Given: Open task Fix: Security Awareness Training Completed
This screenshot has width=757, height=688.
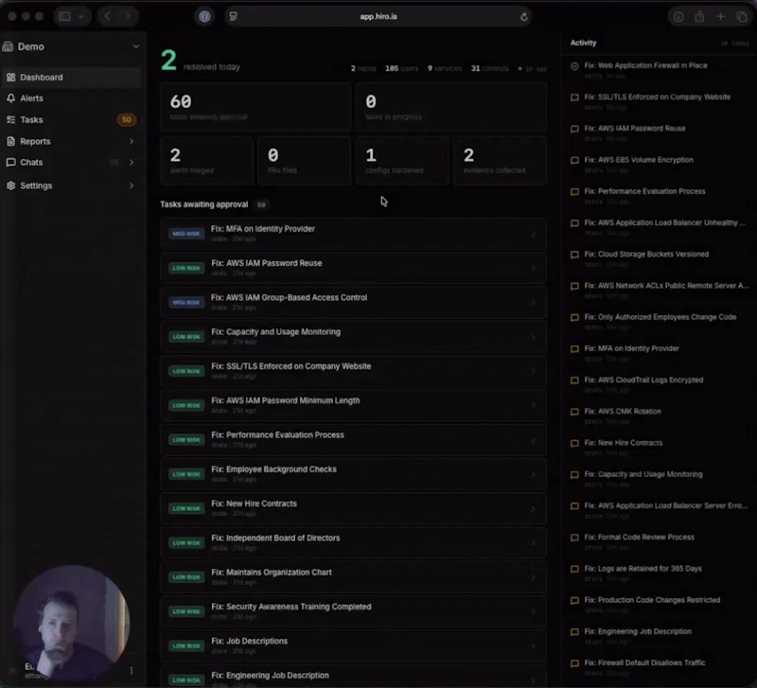Looking at the screenshot, I should point(353,611).
